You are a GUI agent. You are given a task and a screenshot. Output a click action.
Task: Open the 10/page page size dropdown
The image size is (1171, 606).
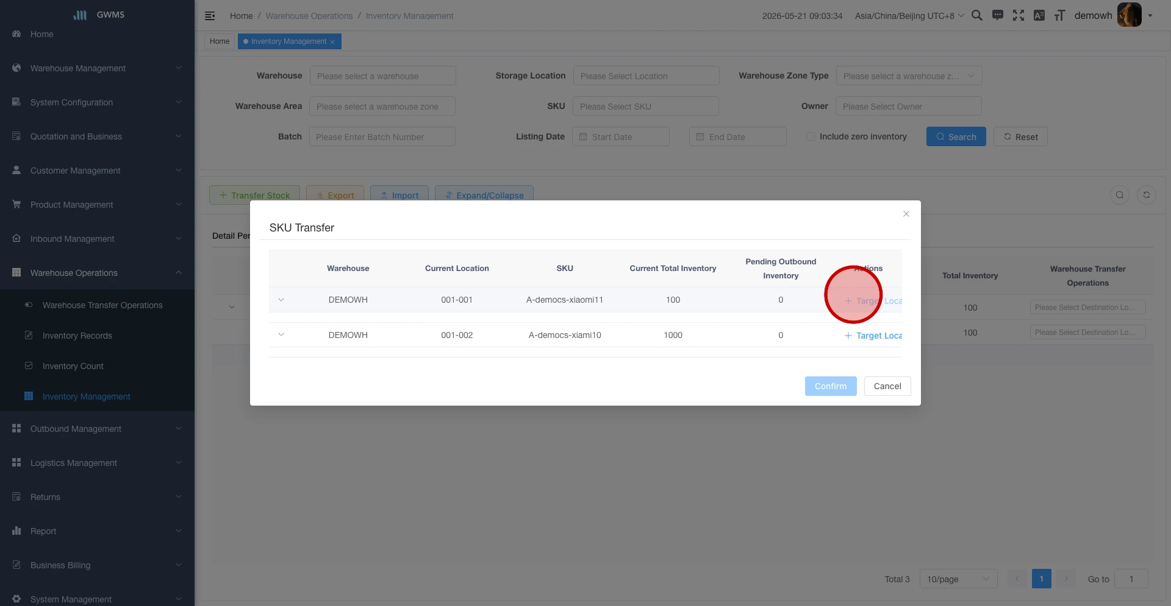coord(958,579)
